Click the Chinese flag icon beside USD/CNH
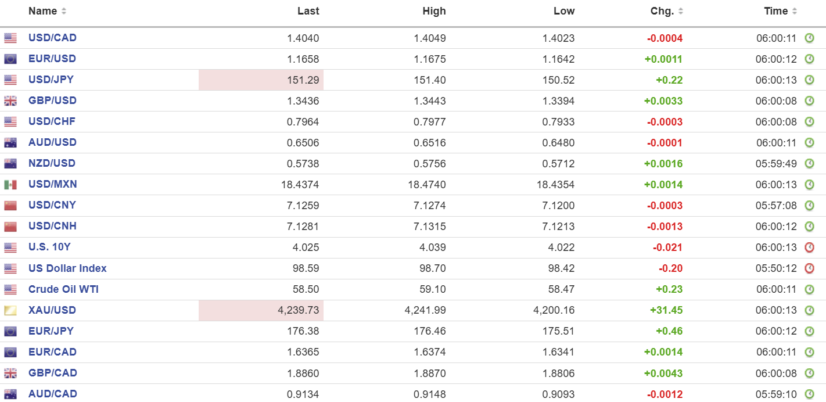This screenshot has height=402, width=826. tap(10, 227)
